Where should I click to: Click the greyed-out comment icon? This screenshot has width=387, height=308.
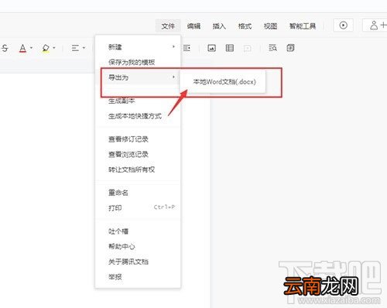(248, 48)
